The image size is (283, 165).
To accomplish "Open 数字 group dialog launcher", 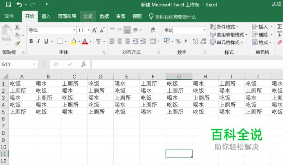I will [x=204, y=53].
